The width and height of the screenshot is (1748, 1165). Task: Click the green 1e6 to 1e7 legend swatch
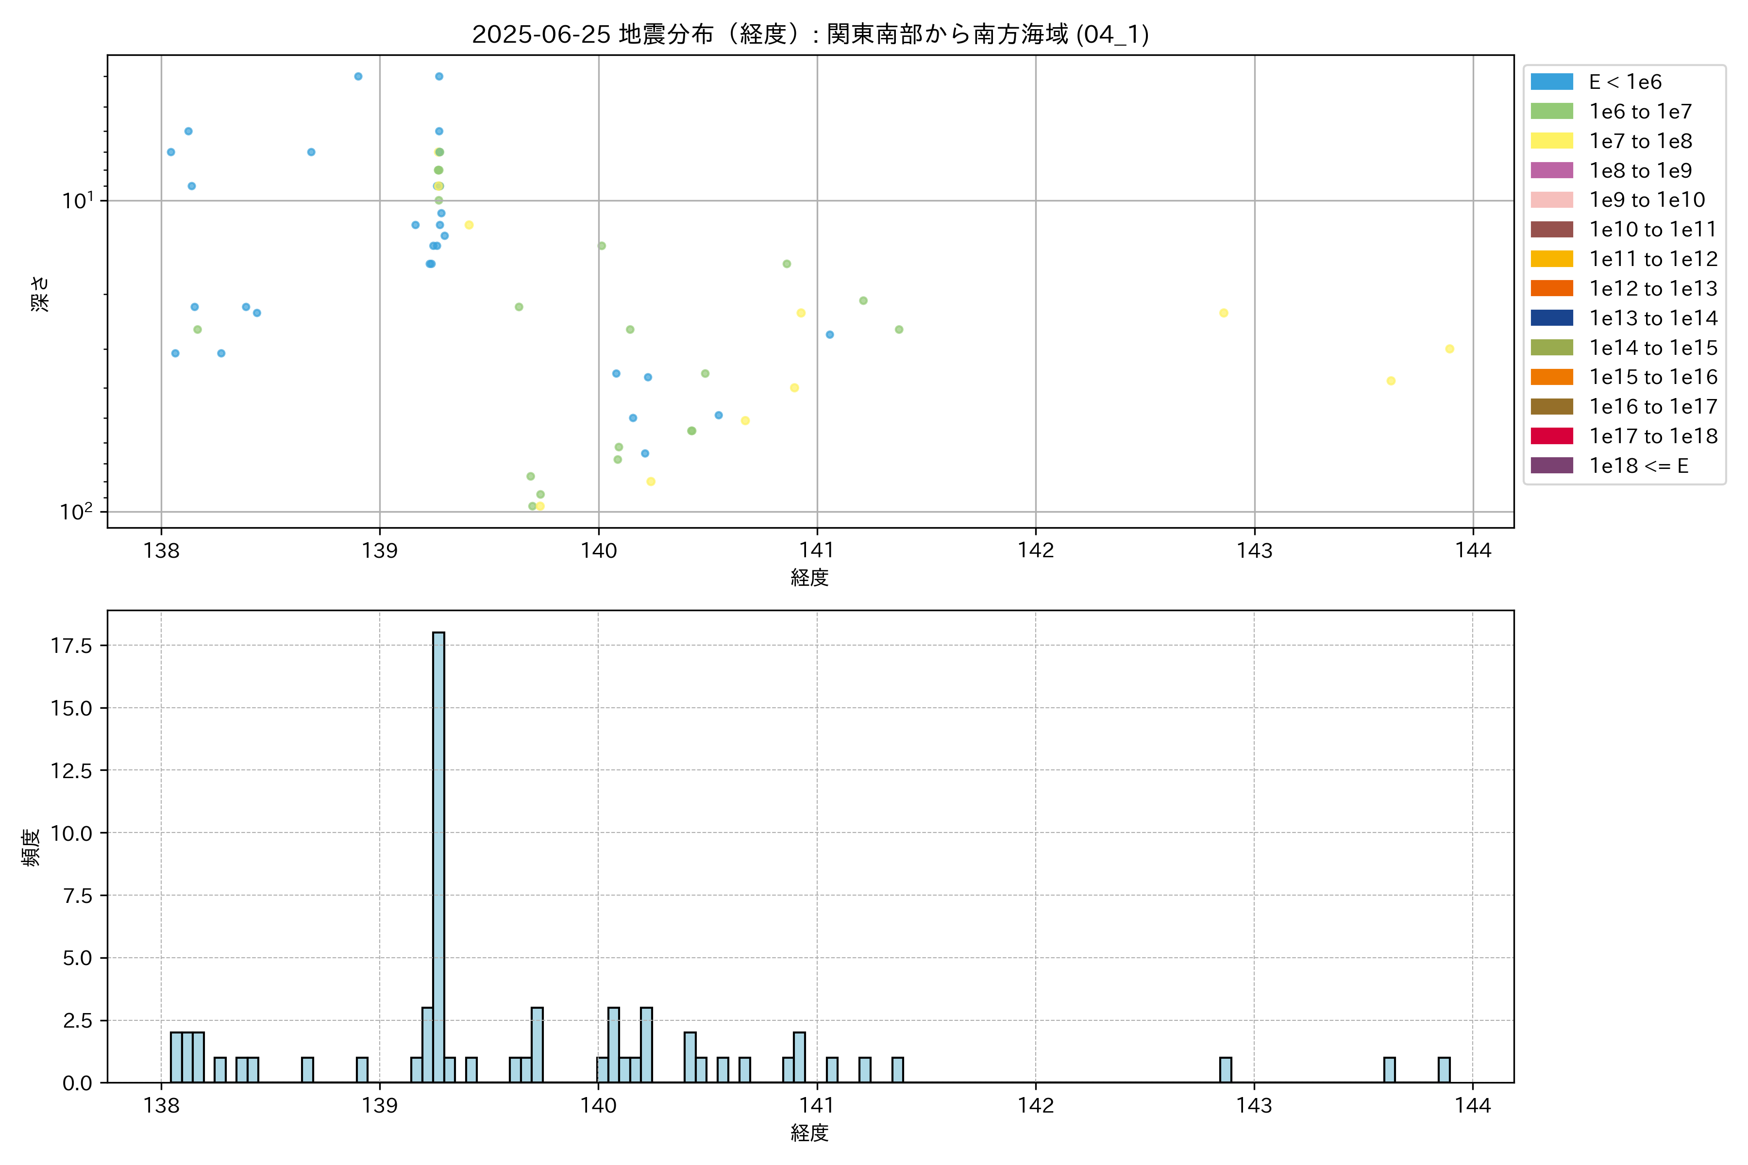[1552, 112]
